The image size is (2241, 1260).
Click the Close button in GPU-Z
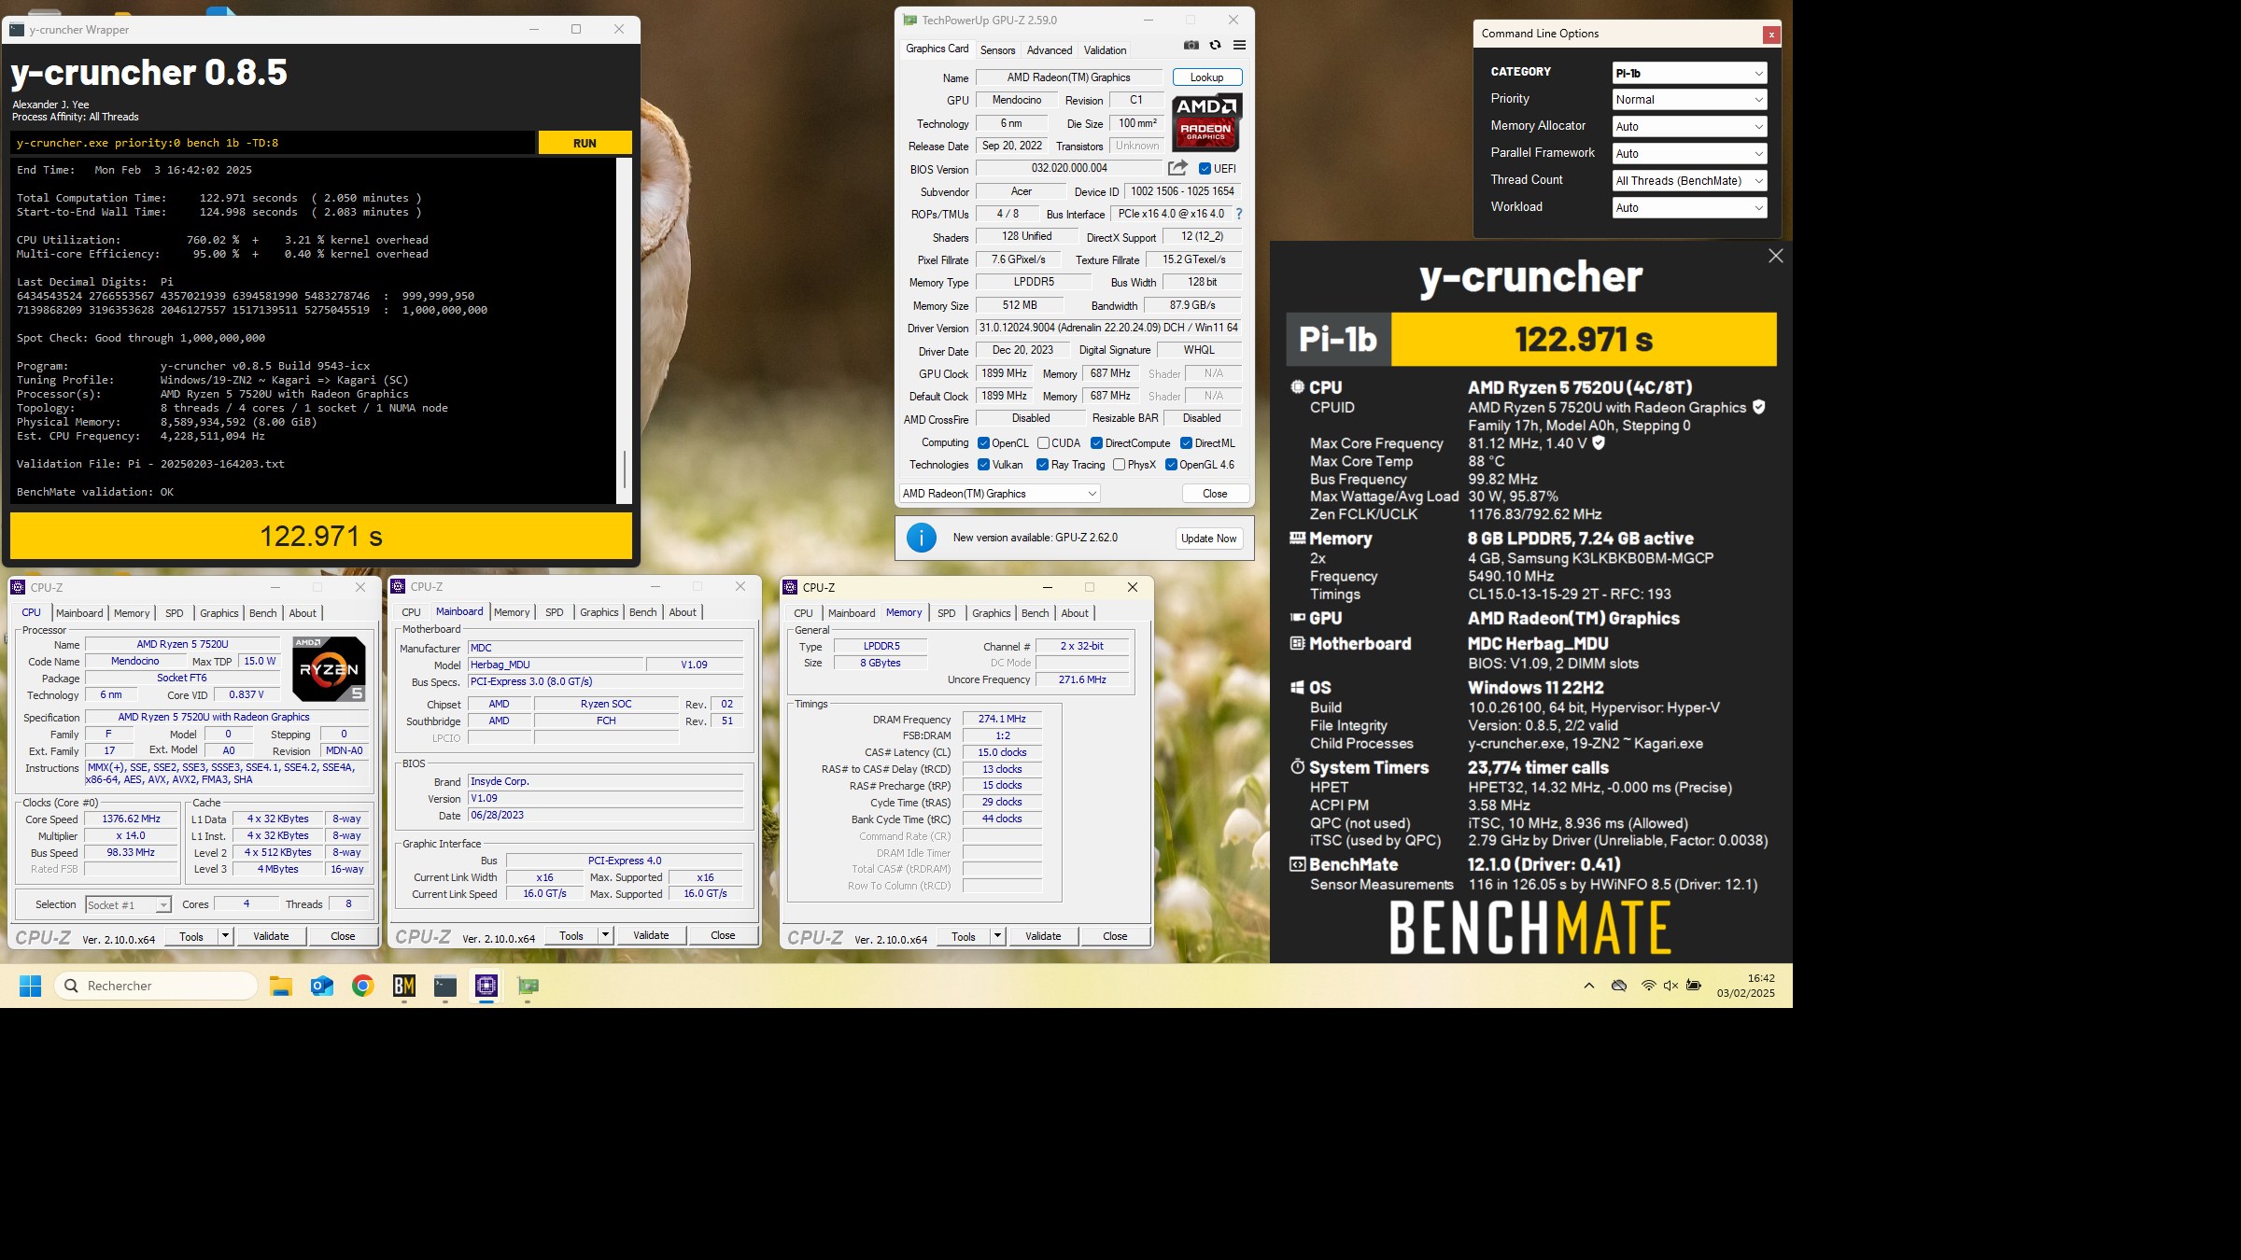tap(1215, 494)
